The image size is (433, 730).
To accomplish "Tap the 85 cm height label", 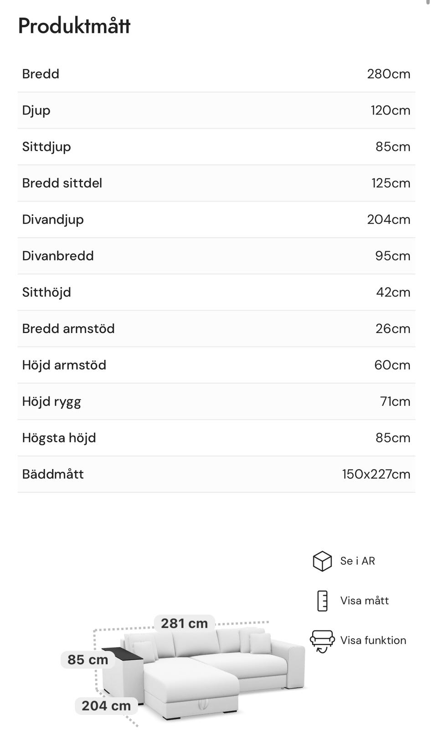I will pyautogui.click(x=88, y=659).
